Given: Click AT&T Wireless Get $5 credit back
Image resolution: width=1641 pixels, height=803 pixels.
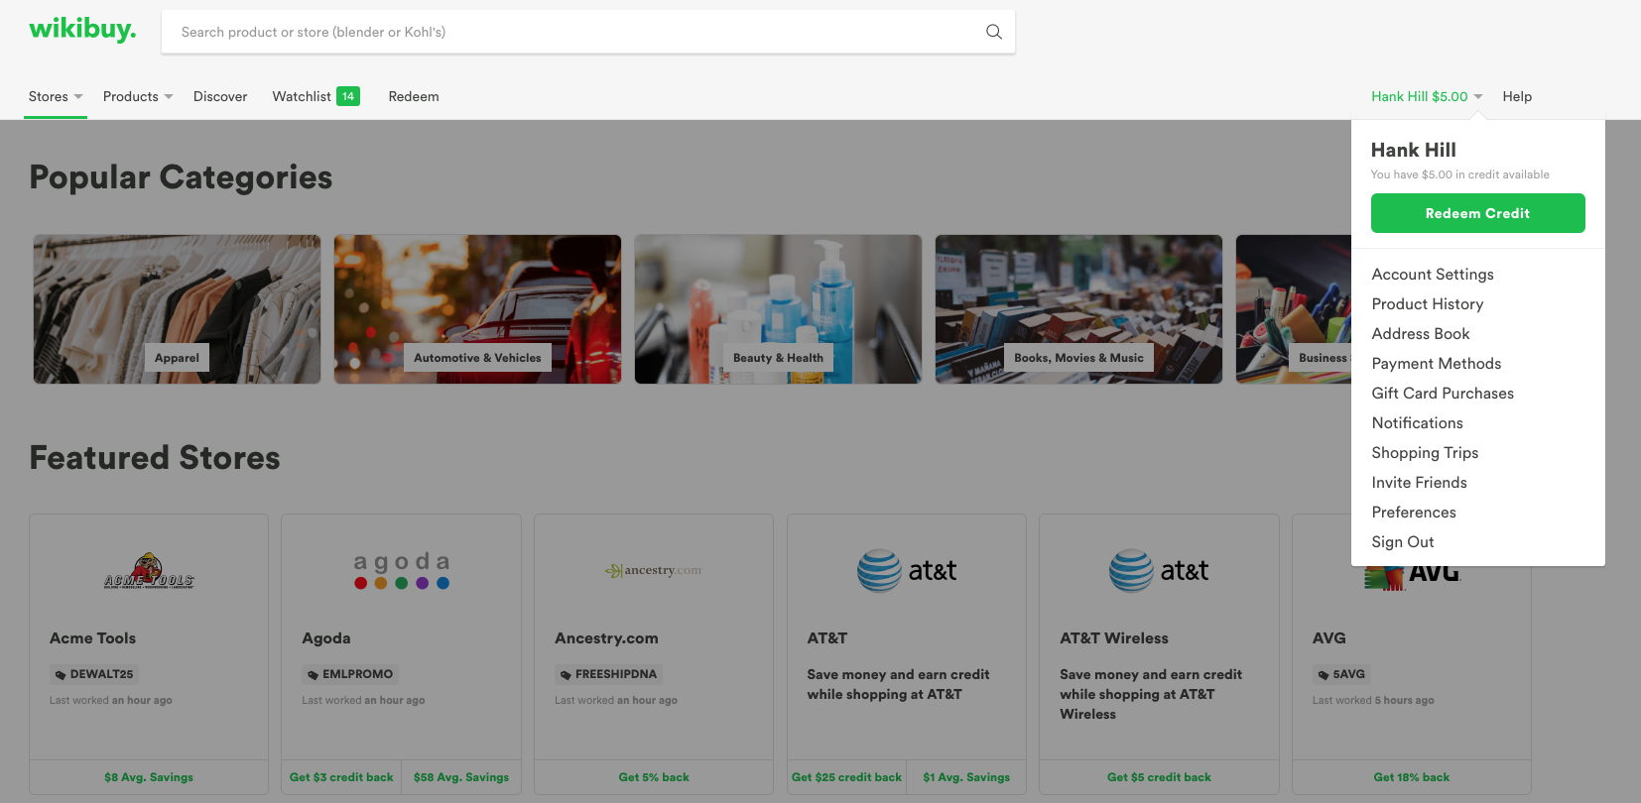Looking at the screenshot, I should [x=1159, y=777].
